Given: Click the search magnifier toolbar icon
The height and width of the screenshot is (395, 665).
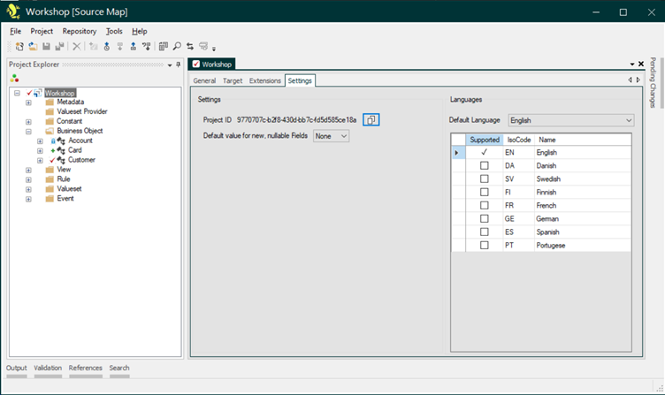Looking at the screenshot, I should [177, 46].
